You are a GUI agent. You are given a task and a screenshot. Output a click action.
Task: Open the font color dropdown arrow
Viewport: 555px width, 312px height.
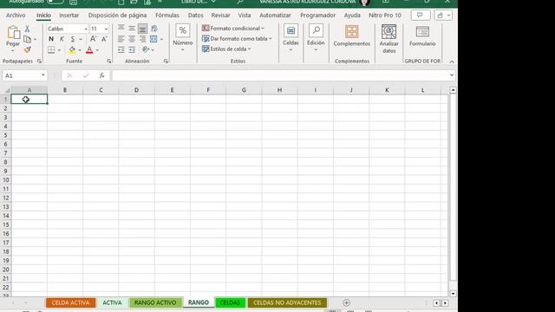pos(97,50)
